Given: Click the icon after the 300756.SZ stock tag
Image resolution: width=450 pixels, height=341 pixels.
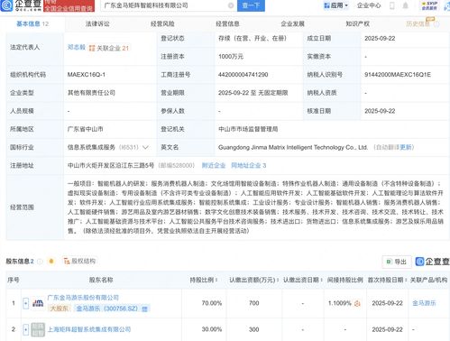Looking at the screenshot, I should point(144,309).
